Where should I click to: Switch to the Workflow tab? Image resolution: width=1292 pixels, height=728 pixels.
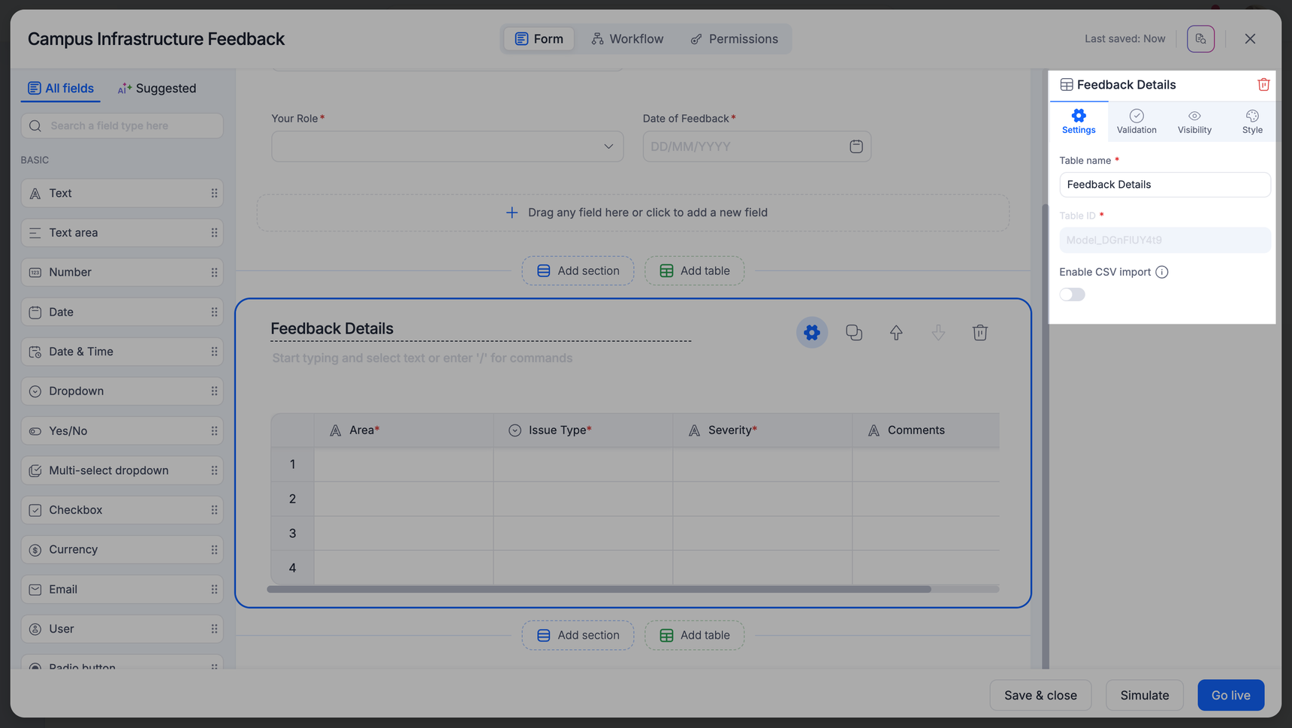click(x=627, y=39)
